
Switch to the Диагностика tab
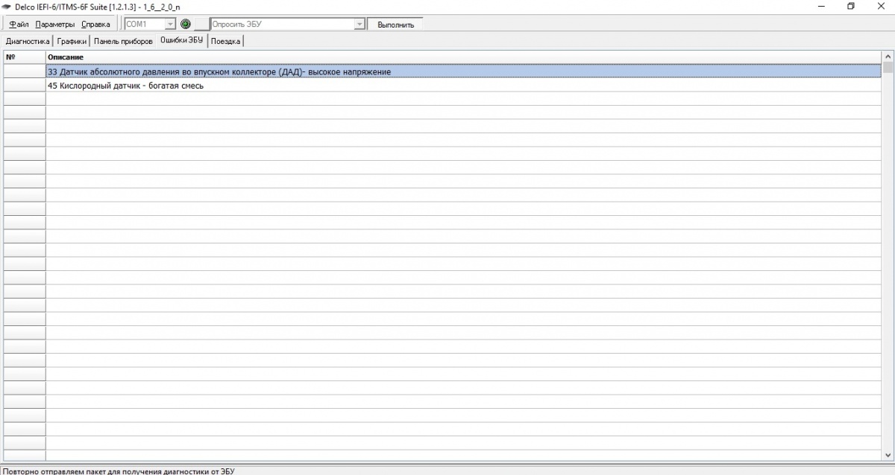coord(28,41)
